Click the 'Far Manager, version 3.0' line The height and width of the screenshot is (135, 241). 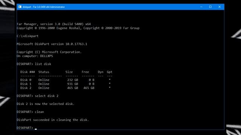coord(53,24)
